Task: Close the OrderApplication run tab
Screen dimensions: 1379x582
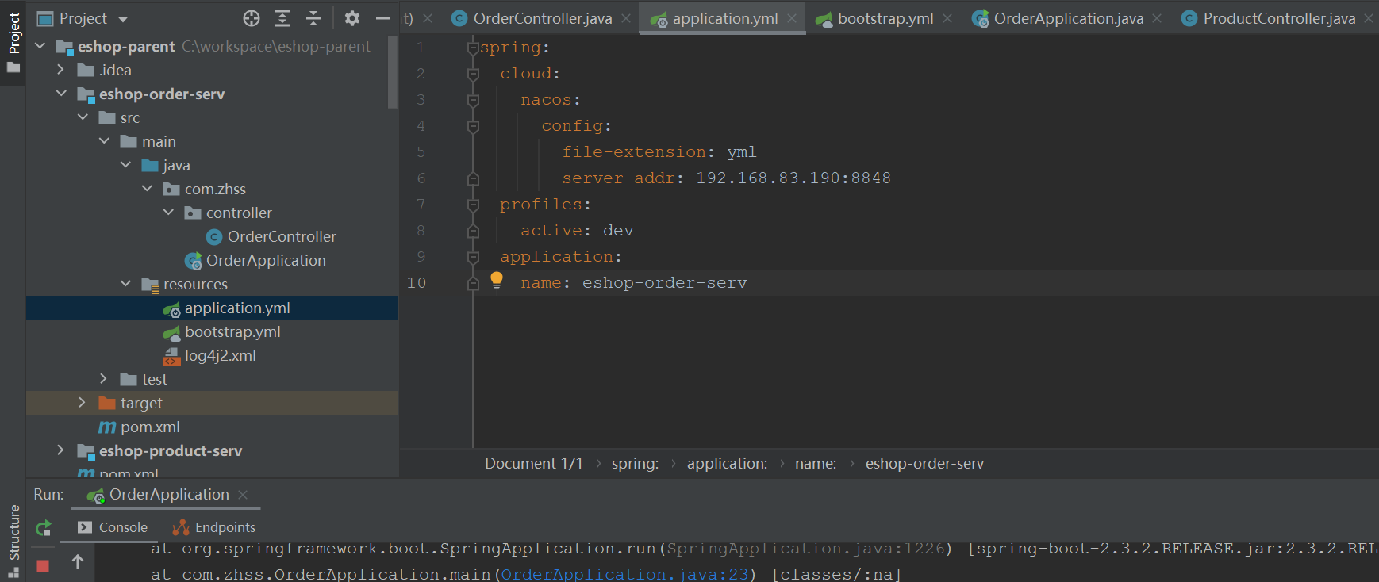Action: 243,495
